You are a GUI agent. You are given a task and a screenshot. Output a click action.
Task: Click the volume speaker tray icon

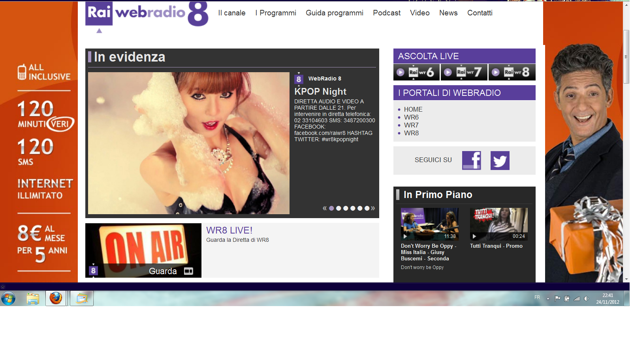click(x=586, y=299)
